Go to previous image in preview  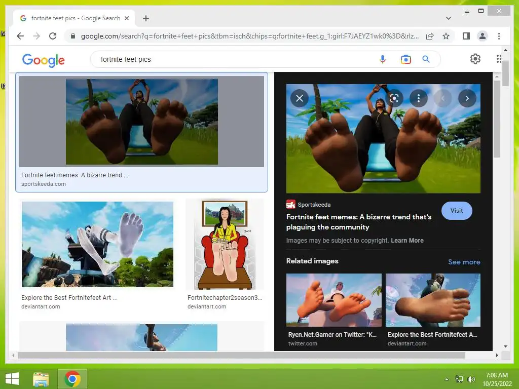coord(443,98)
